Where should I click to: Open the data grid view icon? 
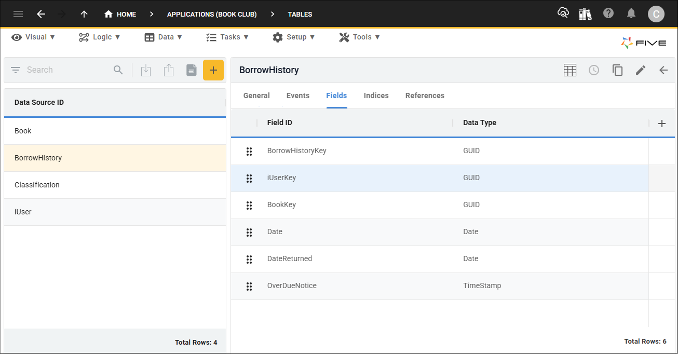[x=570, y=70]
